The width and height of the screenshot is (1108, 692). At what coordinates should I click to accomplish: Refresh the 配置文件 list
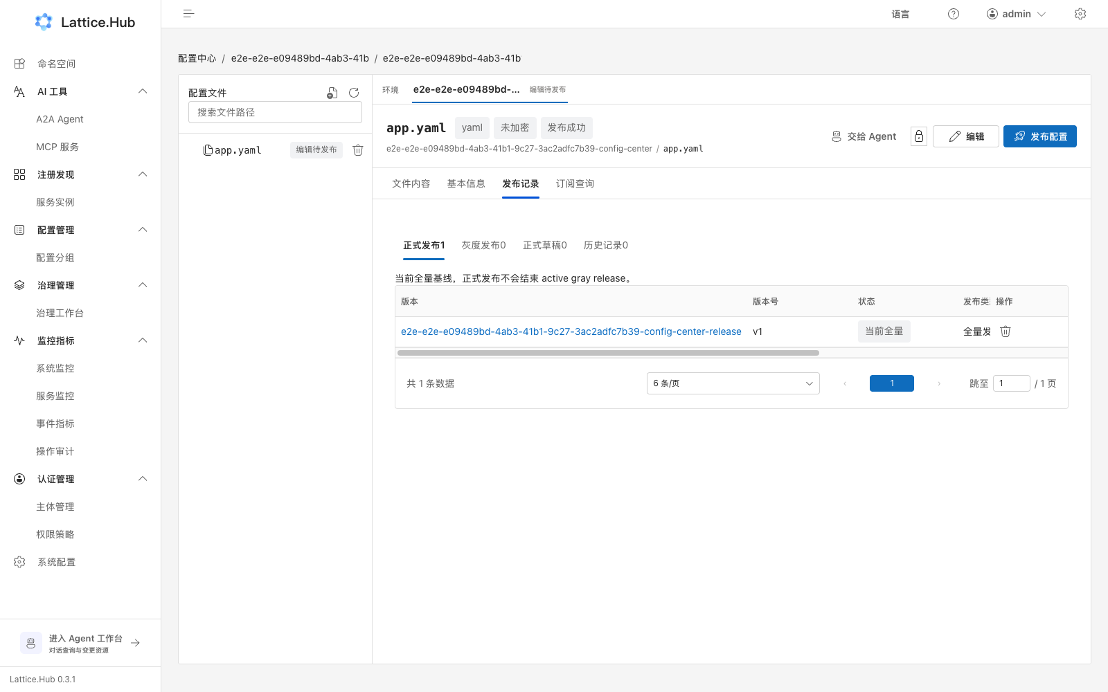tap(354, 93)
